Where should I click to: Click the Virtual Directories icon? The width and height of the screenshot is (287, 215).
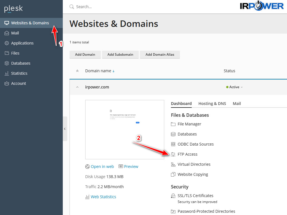click(173, 164)
